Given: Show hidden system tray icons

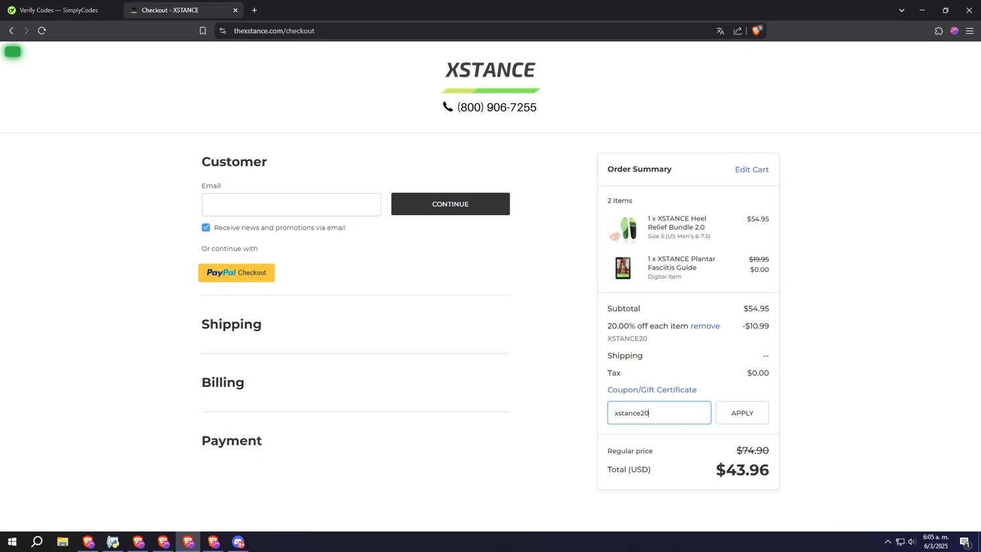Looking at the screenshot, I should click(x=887, y=542).
